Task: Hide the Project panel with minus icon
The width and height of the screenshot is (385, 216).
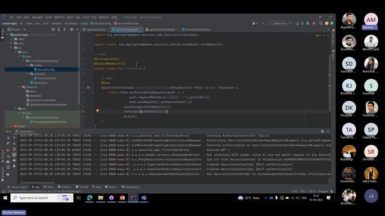Action: 77,29
